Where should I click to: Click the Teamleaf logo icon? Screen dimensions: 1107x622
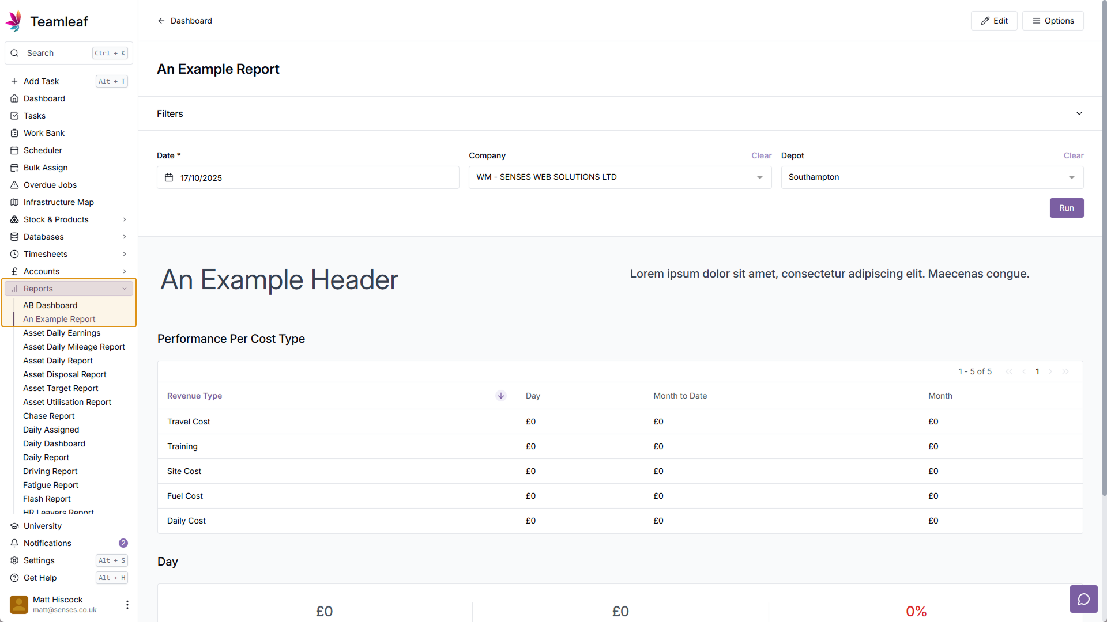14,21
